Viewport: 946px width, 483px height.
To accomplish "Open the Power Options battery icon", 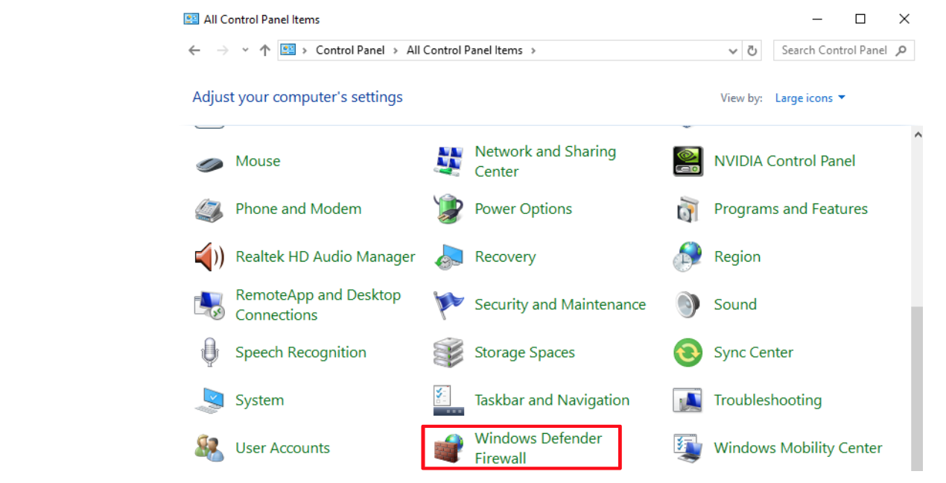I will click(448, 209).
